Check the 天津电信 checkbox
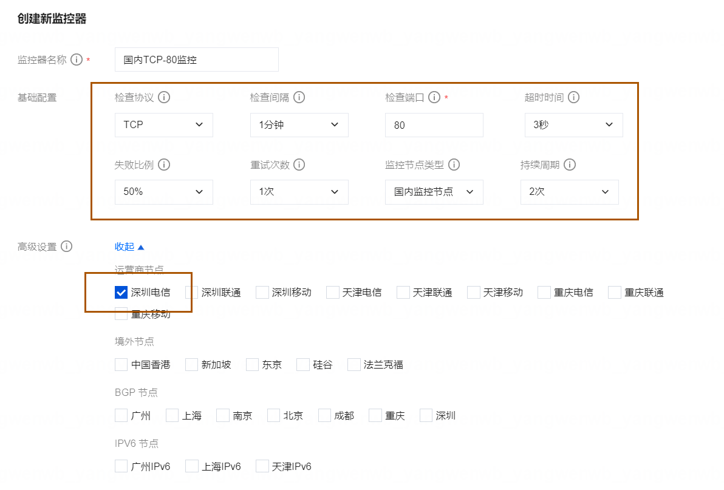Image resolution: width=724 pixels, height=490 pixels. pos(332,293)
